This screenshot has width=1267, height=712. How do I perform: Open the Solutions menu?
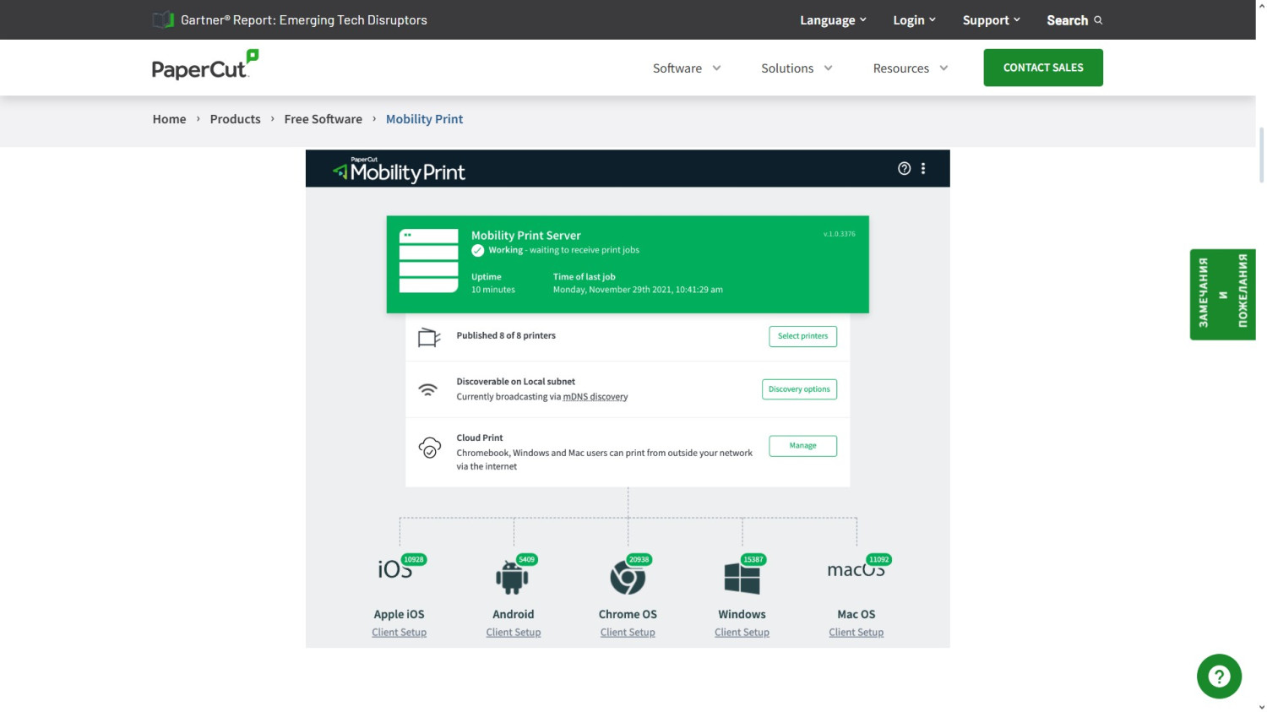[796, 68]
